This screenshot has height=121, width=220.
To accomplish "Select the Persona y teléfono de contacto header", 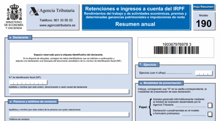I will point(33,102).
